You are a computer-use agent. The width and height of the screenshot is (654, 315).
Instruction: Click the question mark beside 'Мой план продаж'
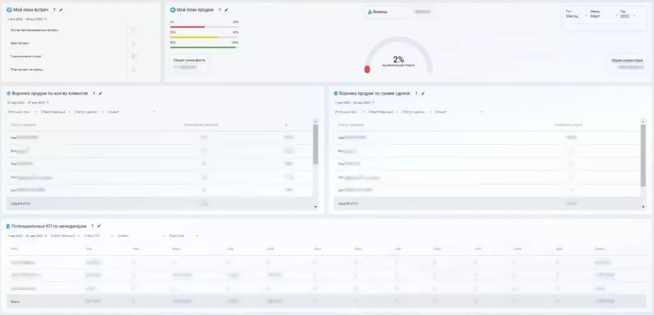(x=219, y=10)
